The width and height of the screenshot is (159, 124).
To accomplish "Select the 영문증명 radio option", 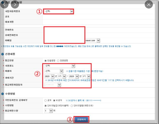I will (58, 61).
